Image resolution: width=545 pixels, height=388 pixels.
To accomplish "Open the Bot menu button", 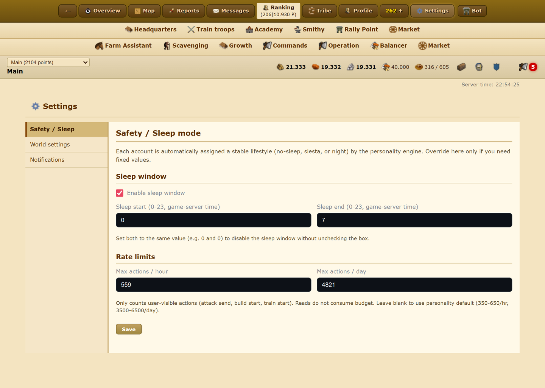I will pos(472,11).
